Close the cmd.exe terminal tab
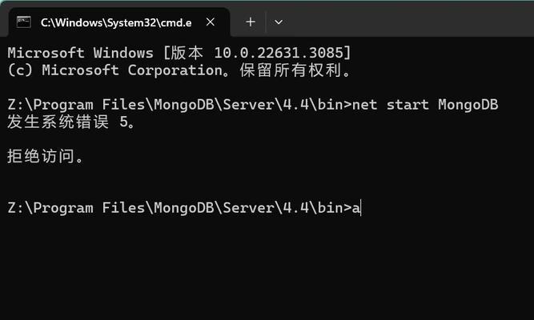This screenshot has width=534, height=320. (x=211, y=22)
